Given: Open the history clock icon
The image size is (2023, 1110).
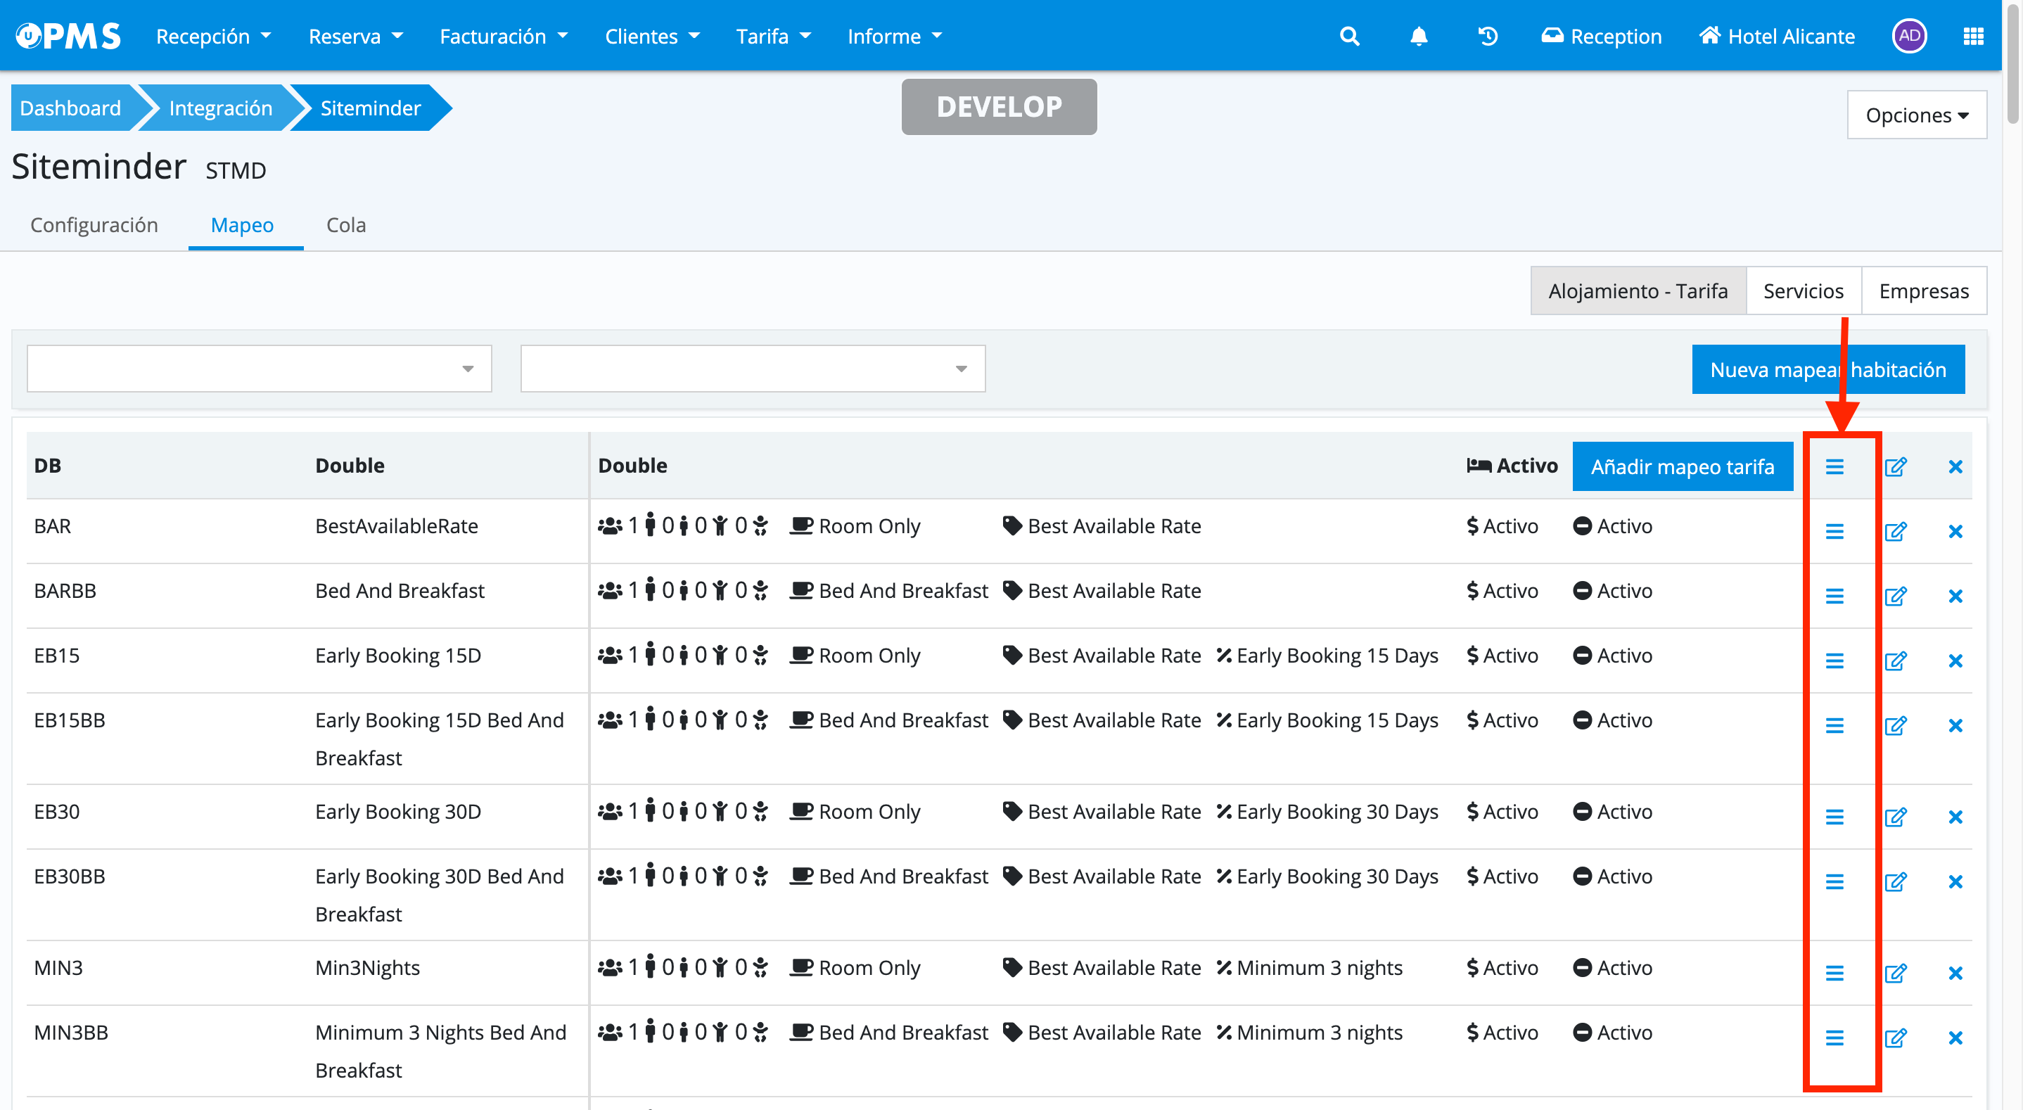Looking at the screenshot, I should (1488, 36).
